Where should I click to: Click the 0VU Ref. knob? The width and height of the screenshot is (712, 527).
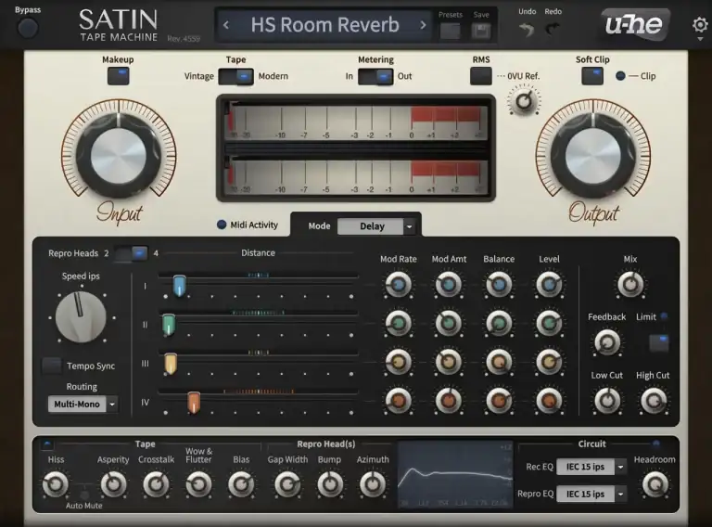point(524,101)
